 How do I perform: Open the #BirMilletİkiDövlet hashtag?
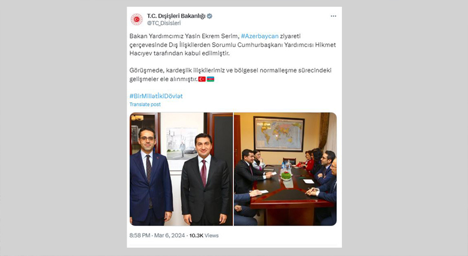click(156, 96)
